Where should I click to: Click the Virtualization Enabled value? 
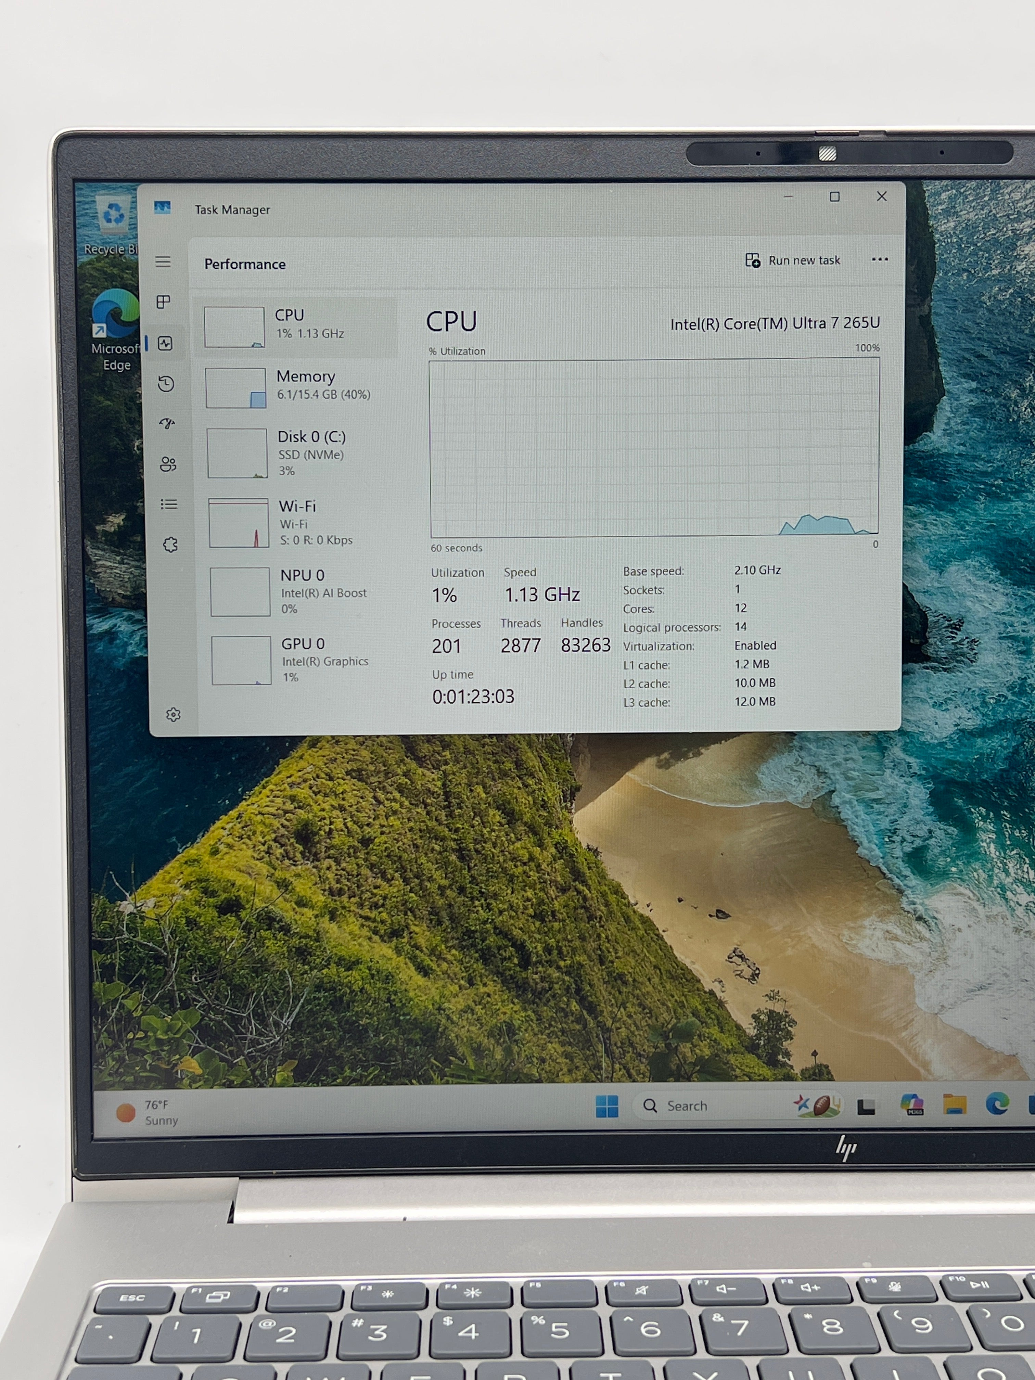pyautogui.click(x=755, y=645)
